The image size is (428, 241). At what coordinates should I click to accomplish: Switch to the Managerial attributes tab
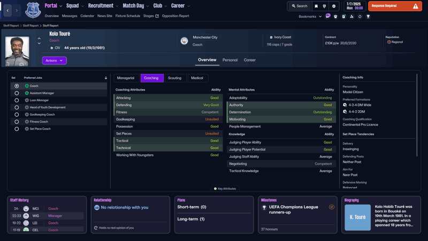(126, 78)
